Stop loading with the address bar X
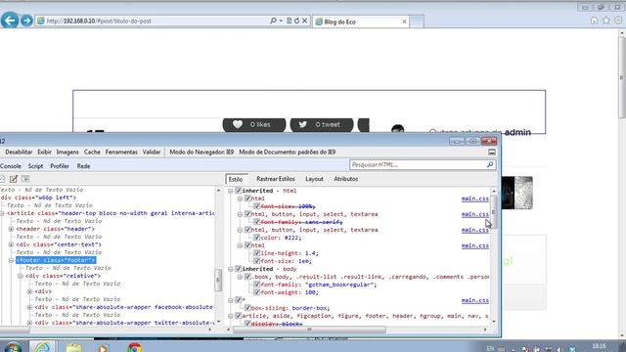Viewport: 626px width, 352px height. [x=304, y=21]
